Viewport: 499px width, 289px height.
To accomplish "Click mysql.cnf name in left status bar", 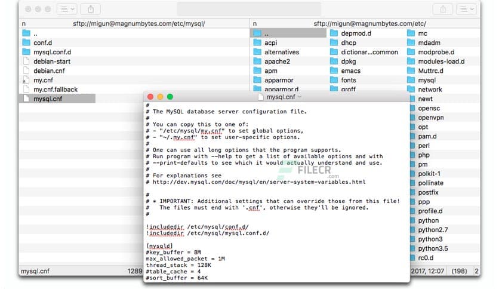I will tap(35, 271).
